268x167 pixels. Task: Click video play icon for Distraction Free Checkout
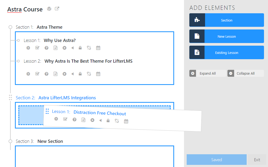pos(93,120)
